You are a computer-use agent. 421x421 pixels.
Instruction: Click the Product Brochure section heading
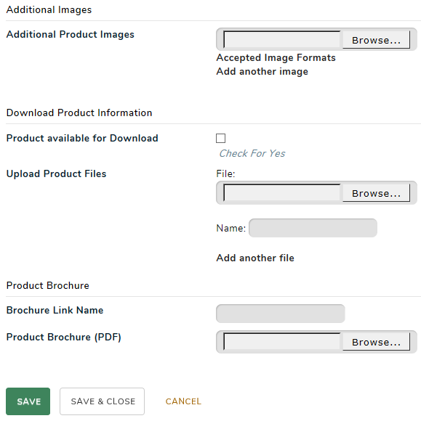pos(47,285)
